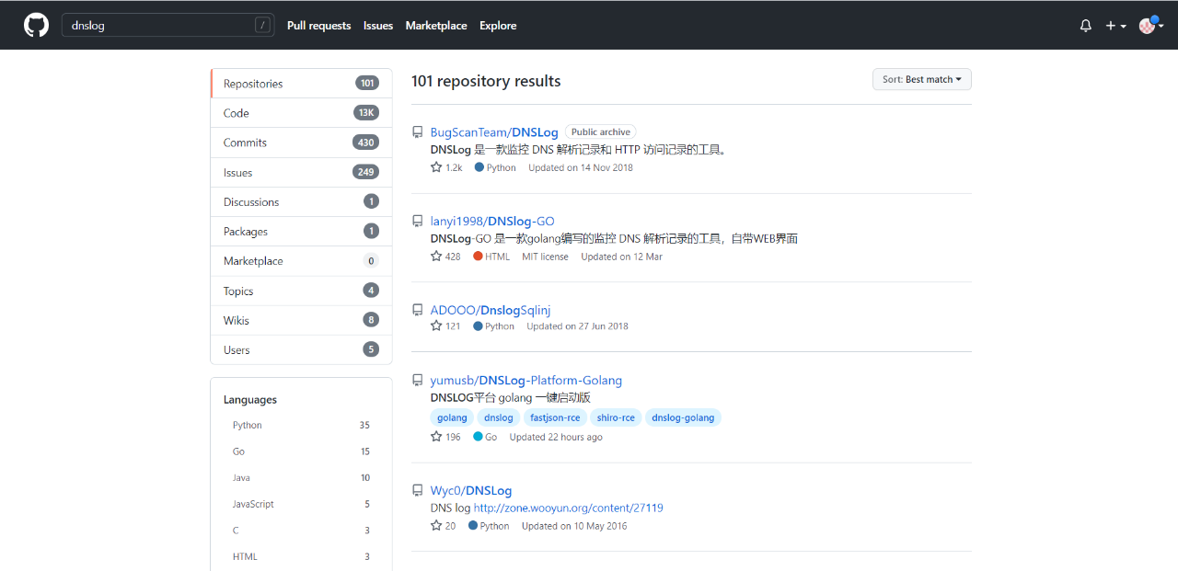Click the repository icon beside Wyc0/DNSLog
Screen dimensions: 1178x571
(x=418, y=491)
